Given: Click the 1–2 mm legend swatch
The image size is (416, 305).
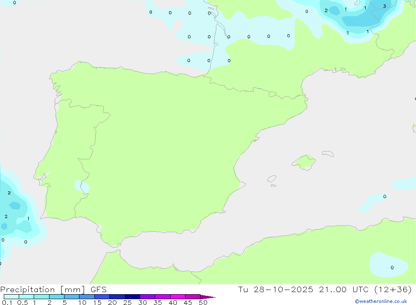Looking at the screenshot, I should [42, 297].
